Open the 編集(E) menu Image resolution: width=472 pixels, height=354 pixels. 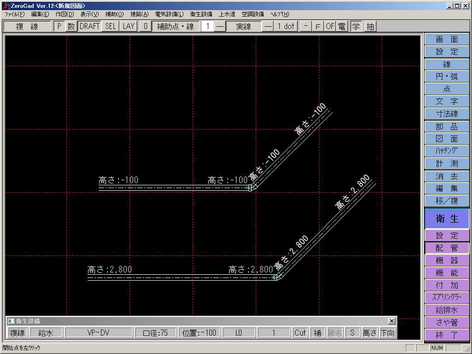pos(40,14)
